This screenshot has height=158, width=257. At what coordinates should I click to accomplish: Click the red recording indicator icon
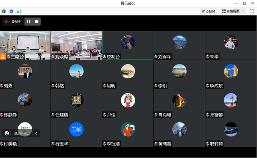coord(6,22)
